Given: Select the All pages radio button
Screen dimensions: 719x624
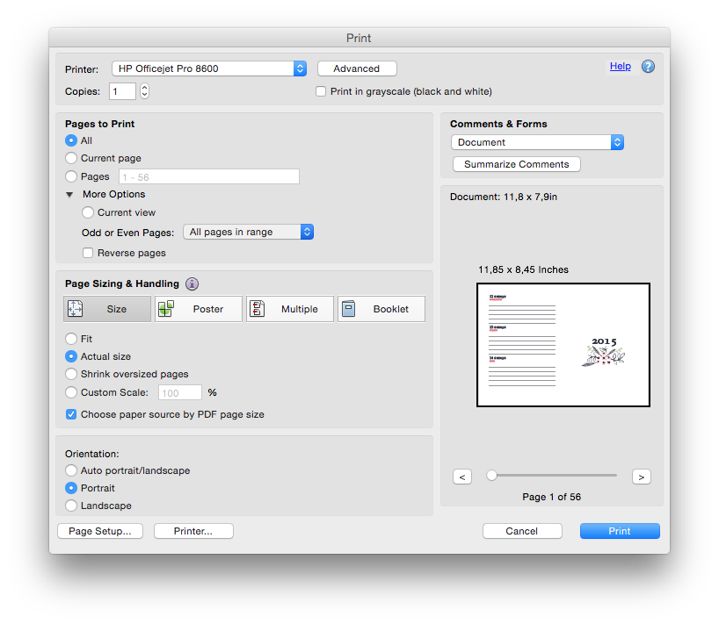Looking at the screenshot, I should tap(71, 140).
